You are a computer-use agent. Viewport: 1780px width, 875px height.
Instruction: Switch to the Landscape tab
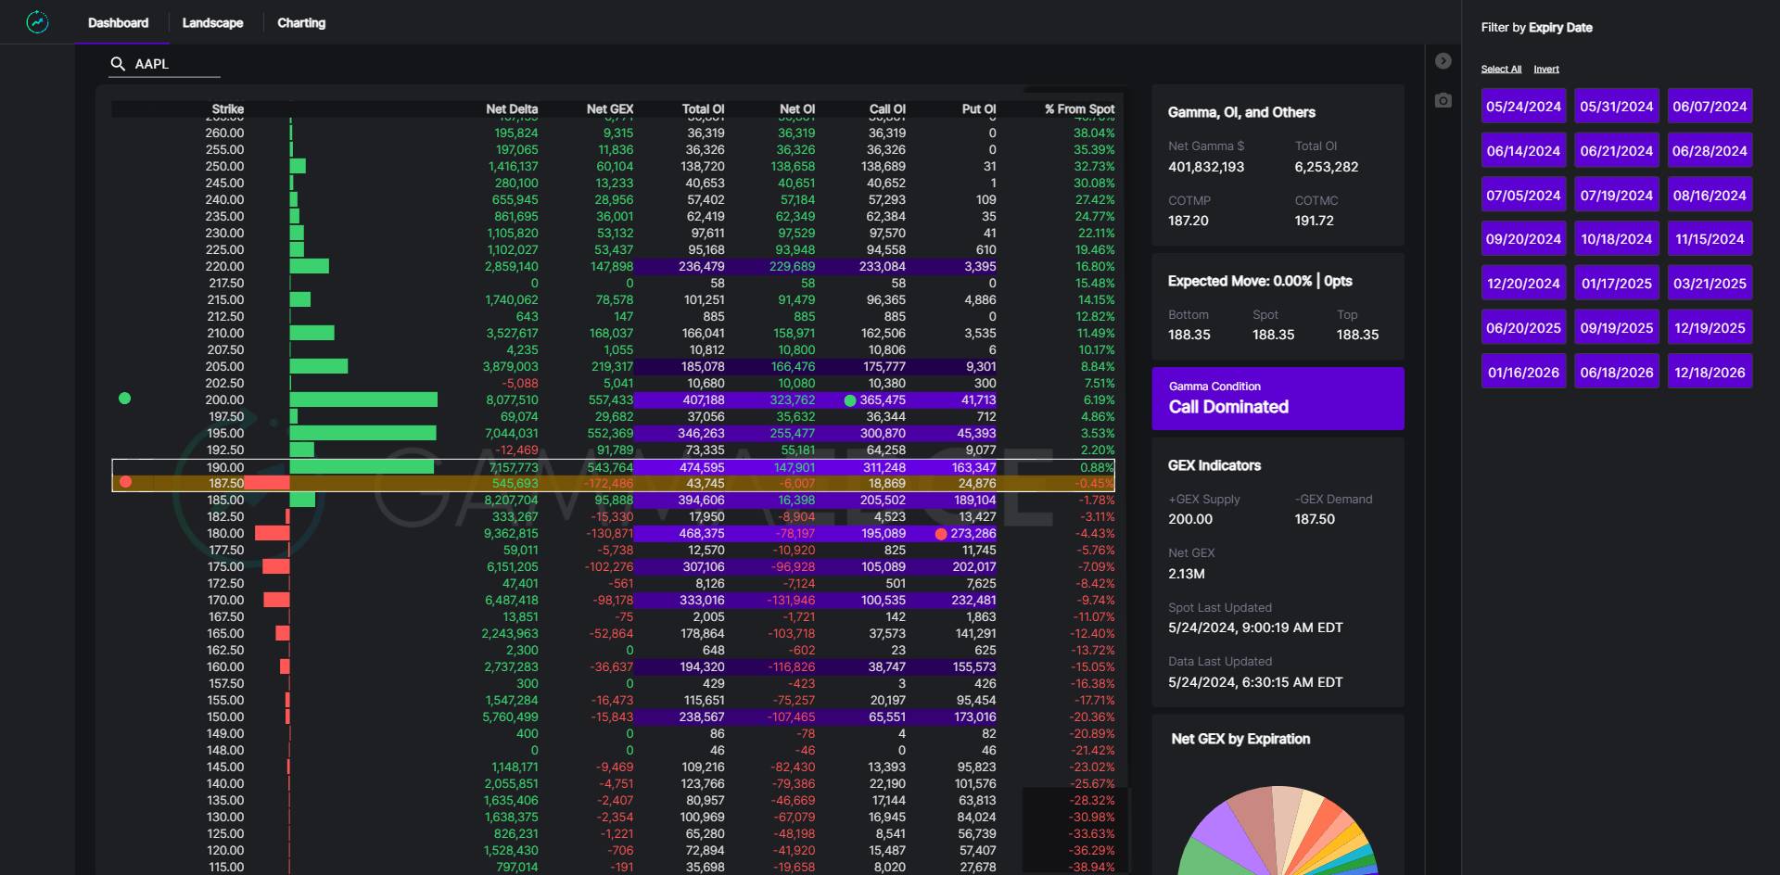click(212, 23)
